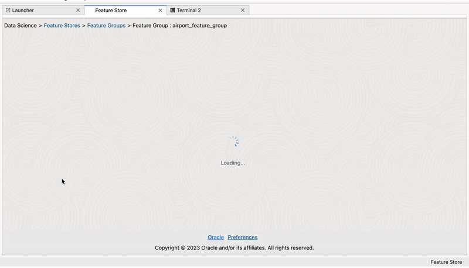Click the Launcher tab icon
Screen dimensions: 469x268
click(x=8, y=10)
